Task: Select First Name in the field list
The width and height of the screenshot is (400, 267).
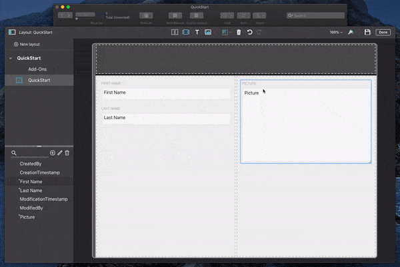Action: click(31, 182)
